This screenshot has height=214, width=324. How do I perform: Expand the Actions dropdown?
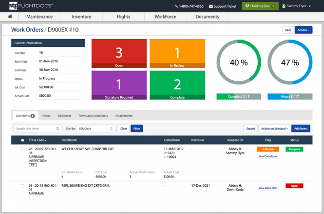pyautogui.click(x=303, y=30)
